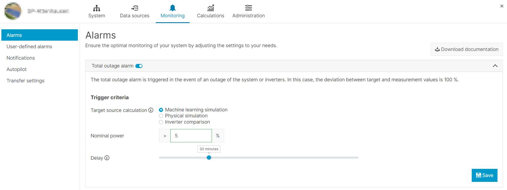Image resolution: width=507 pixels, height=190 pixels.
Task: Choose Machine learning simulation radio button
Action: 161,110
